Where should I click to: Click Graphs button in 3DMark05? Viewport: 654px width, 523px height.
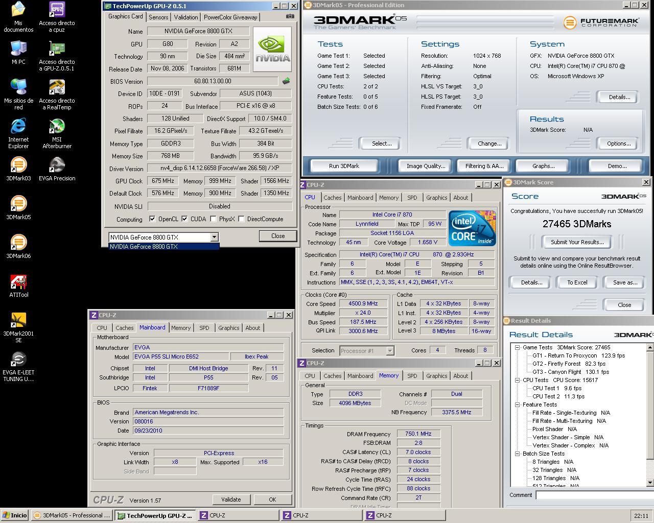click(x=543, y=166)
